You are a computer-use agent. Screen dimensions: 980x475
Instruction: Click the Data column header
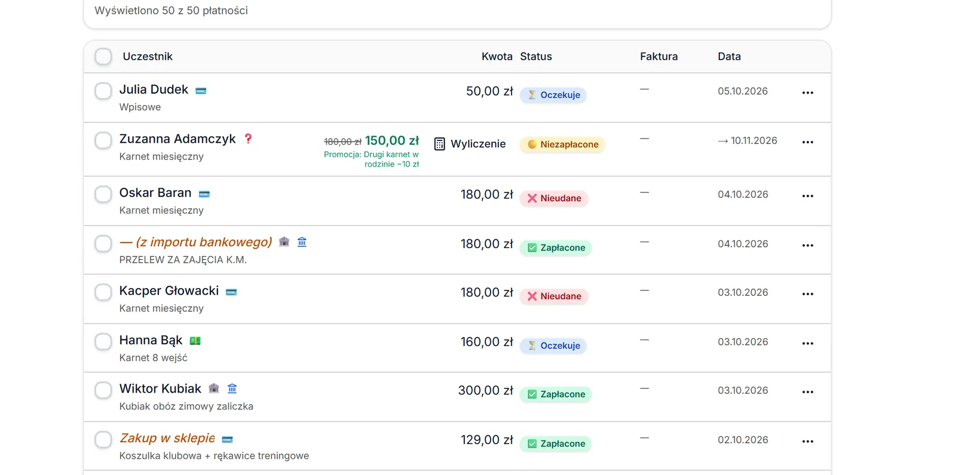point(729,57)
